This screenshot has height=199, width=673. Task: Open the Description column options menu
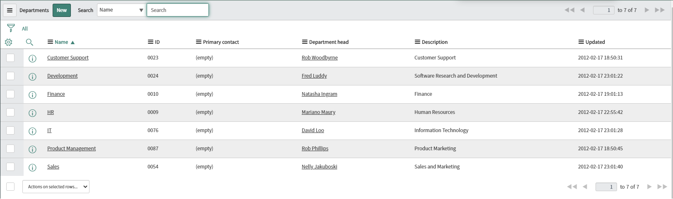pyautogui.click(x=417, y=42)
